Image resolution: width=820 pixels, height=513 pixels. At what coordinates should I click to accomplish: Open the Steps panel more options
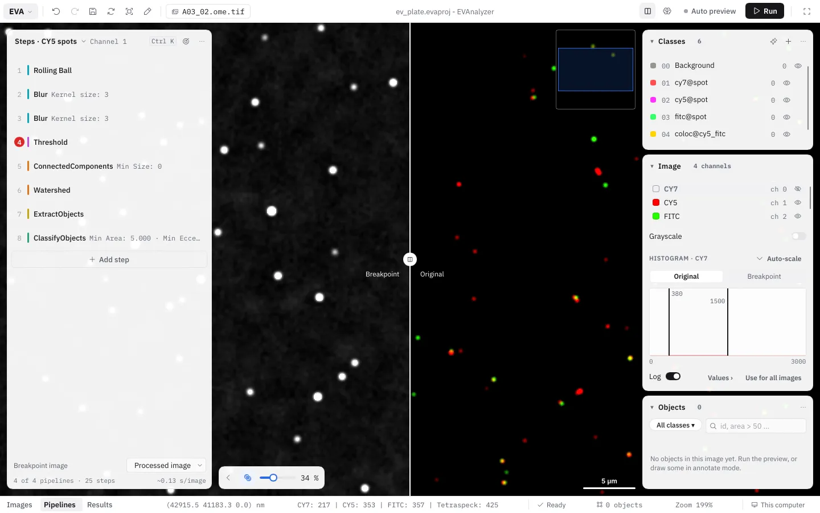(x=202, y=41)
